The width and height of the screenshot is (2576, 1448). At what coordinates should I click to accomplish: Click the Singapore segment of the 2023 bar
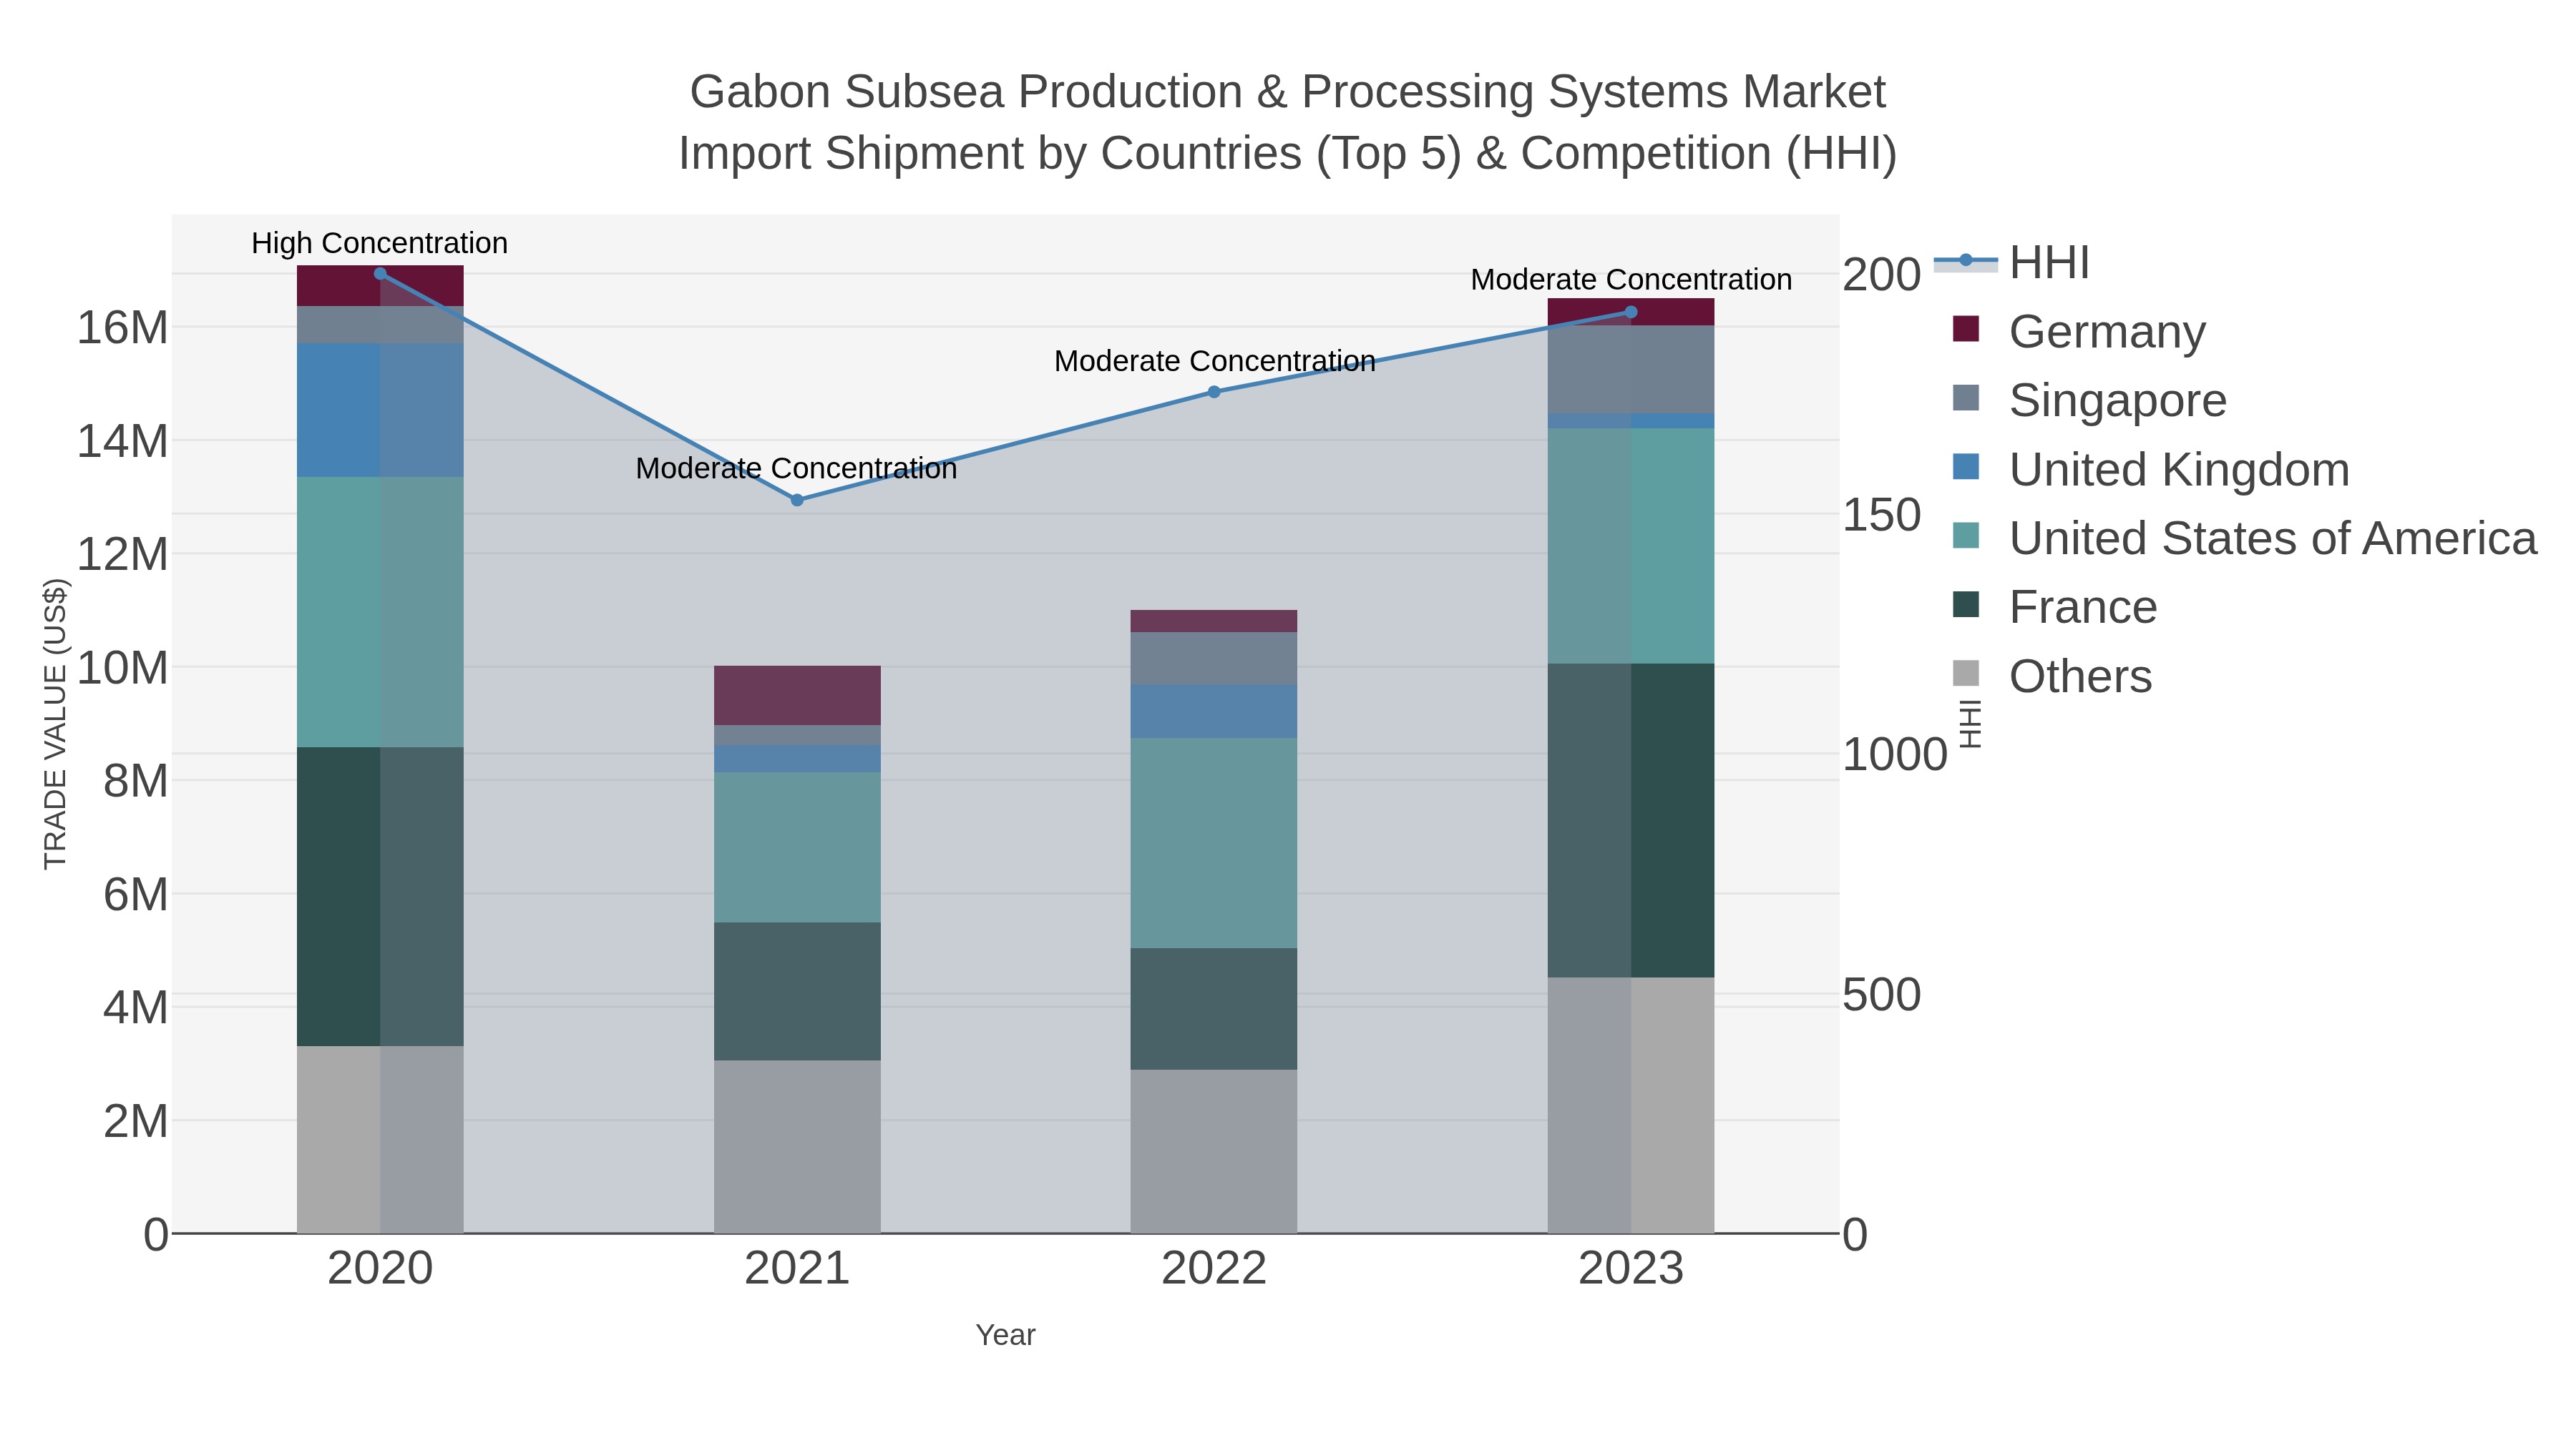click(x=1631, y=370)
